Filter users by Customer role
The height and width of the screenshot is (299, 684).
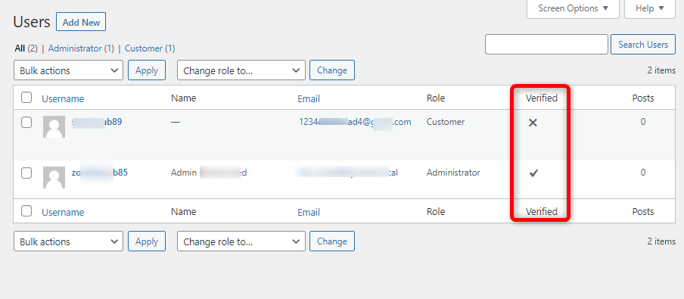point(144,48)
